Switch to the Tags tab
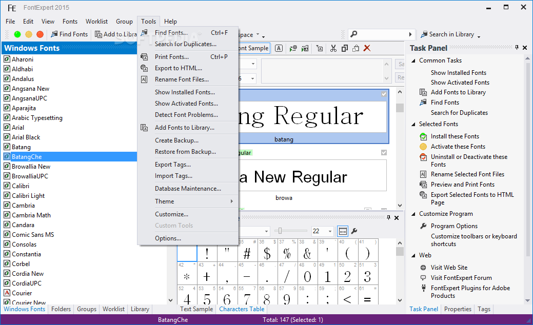 484,309
